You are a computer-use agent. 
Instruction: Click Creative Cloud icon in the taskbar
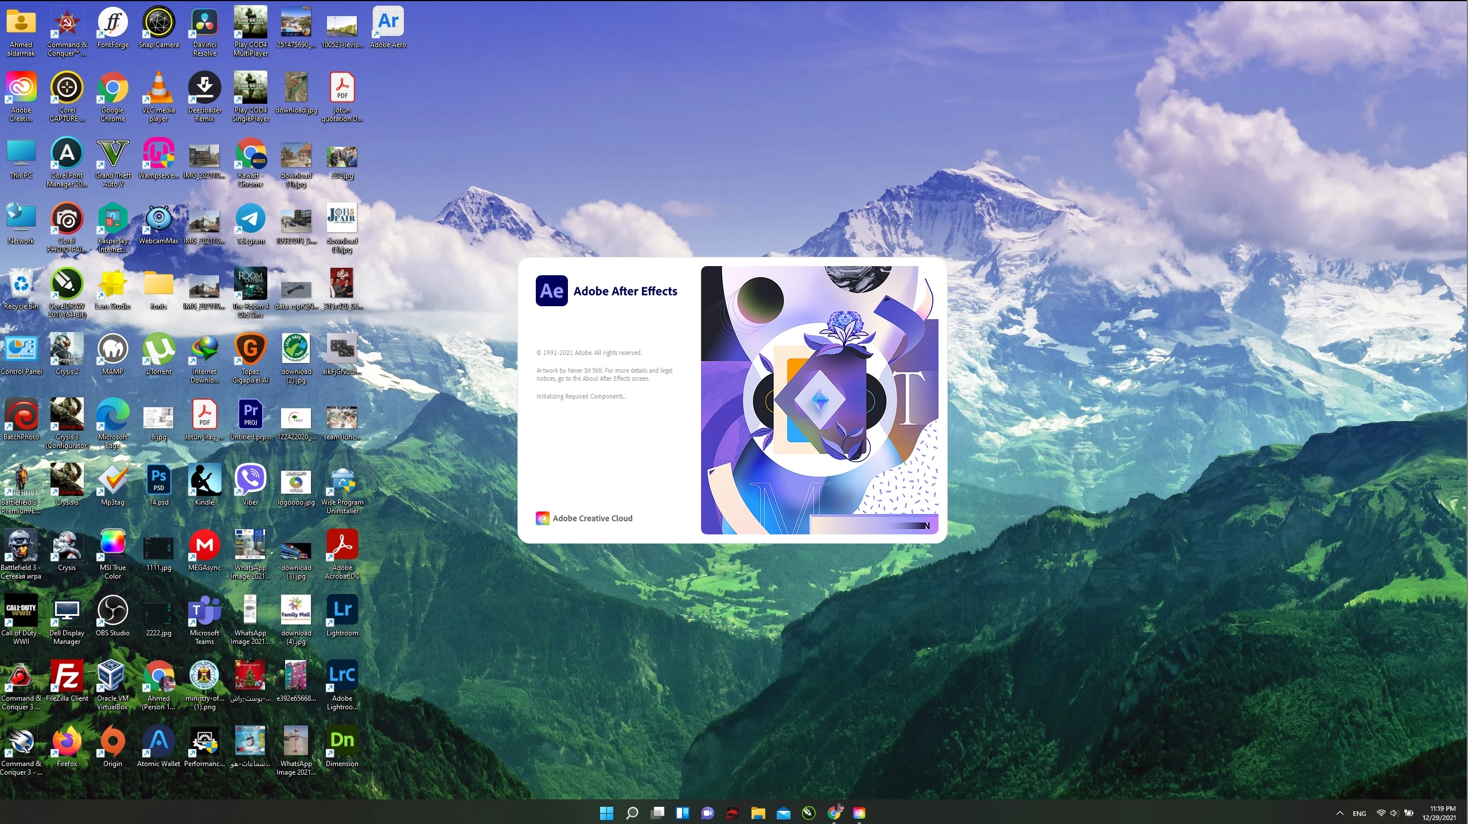pos(859,813)
